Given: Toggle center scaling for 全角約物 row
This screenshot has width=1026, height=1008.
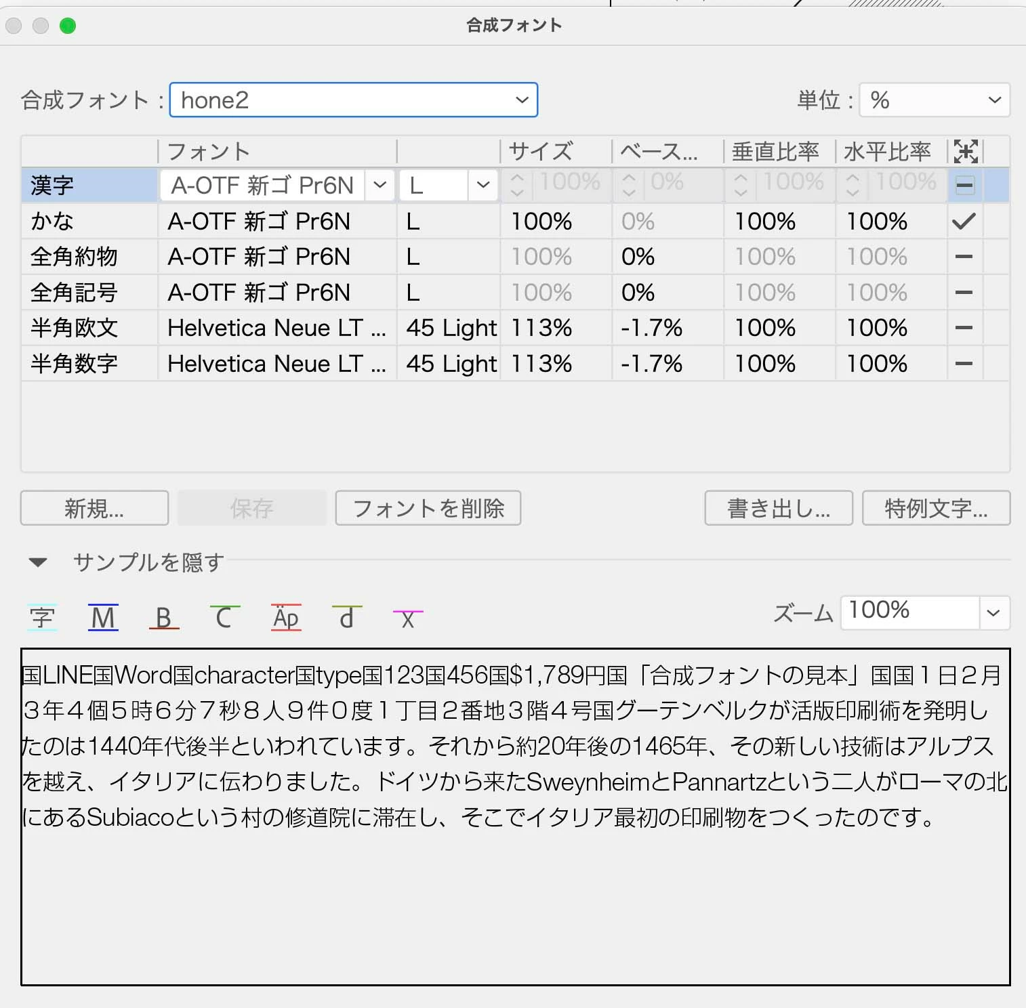Looking at the screenshot, I should (964, 257).
